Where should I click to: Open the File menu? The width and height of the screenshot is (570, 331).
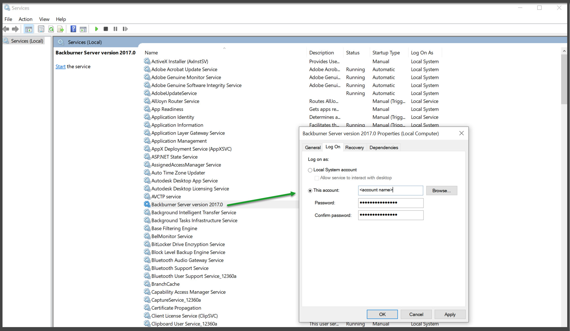8,19
